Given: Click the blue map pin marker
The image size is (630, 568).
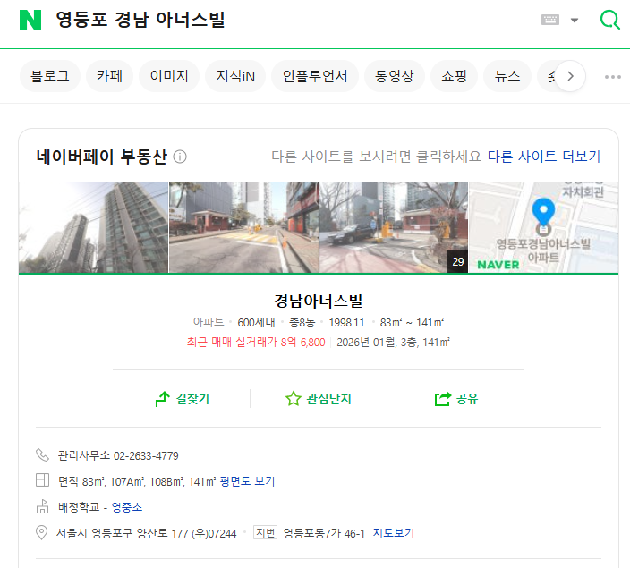Looking at the screenshot, I should (x=543, y=212).
